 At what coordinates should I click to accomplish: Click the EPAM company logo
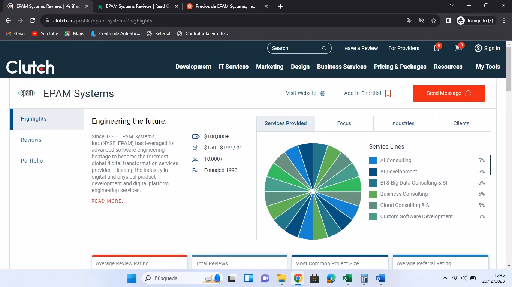[x=27, y=93]
